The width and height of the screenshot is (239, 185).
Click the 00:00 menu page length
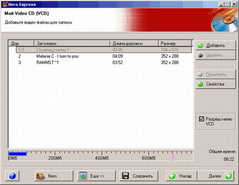pyautogui.click(x=118, y=50)
